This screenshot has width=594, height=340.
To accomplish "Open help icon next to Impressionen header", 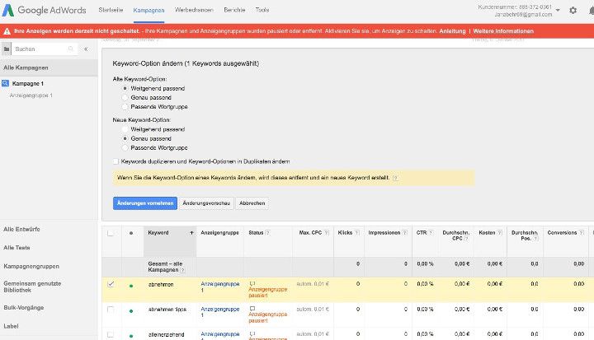I will (x=404, y=233).
